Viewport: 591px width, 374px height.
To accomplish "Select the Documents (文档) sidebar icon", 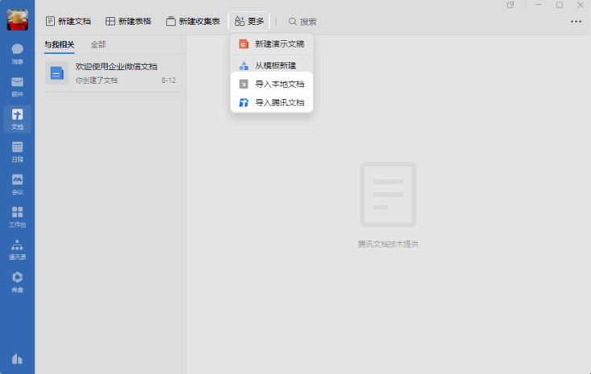I will (x=18, y=119).
